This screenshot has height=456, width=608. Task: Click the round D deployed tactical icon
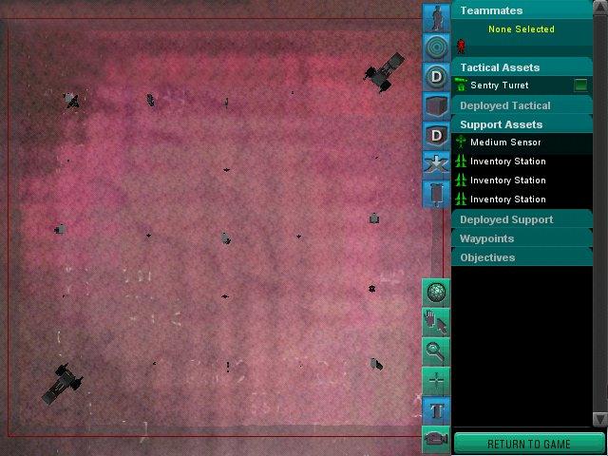coord(435,76)
